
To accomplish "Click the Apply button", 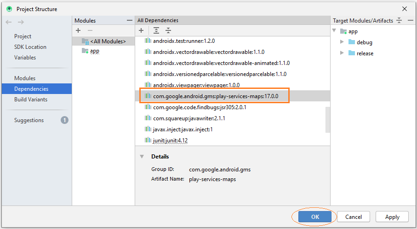I will click(x=392, y=217).
